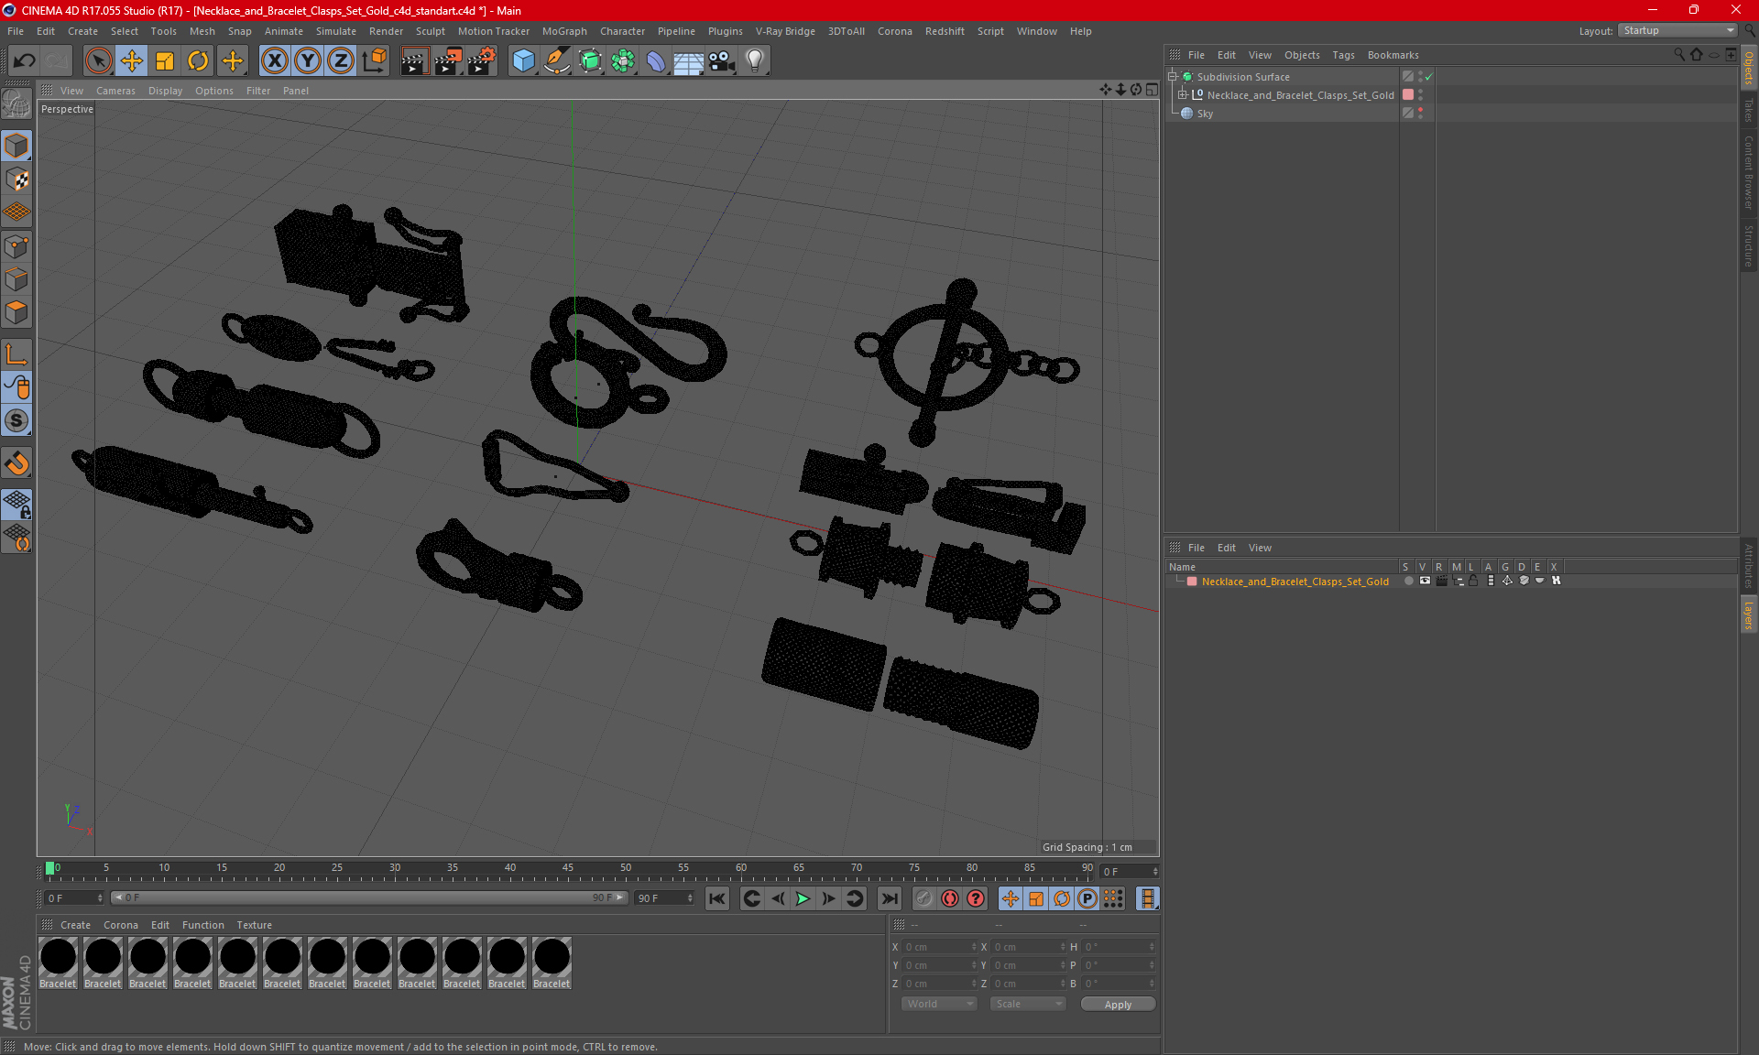Screen dimensions: 1759x1055
Task: Toggle coordinate system icon
Action: coord(375,61)
